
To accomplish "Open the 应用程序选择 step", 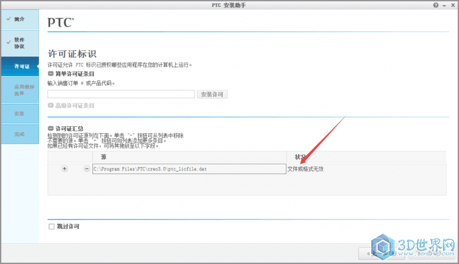I will [20, 90].
